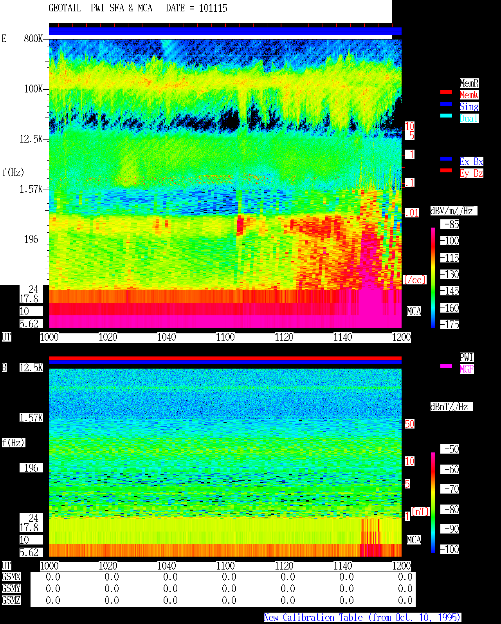Click the 800K frequency axis label
This screenshot has width=501, height=624.
33,38
